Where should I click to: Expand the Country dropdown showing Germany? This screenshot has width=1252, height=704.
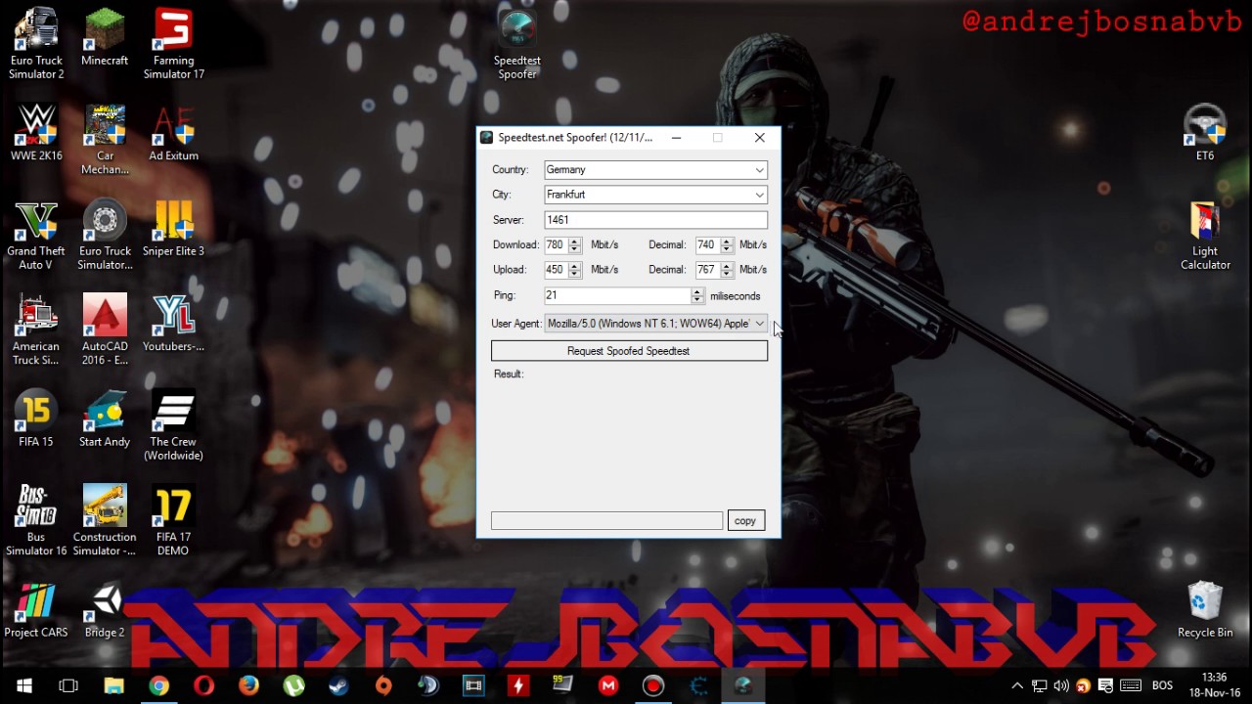point(759,170)
